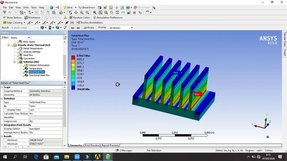
Task: Click the red legend color band
Action: point(73,58)
